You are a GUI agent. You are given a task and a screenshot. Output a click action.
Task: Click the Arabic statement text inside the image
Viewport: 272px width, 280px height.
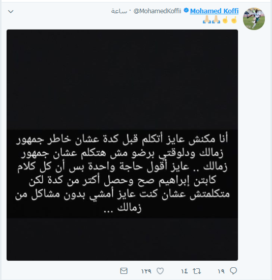coord(122,174)
